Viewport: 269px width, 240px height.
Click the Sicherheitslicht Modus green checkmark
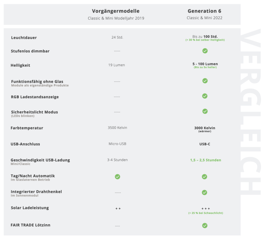205,111
